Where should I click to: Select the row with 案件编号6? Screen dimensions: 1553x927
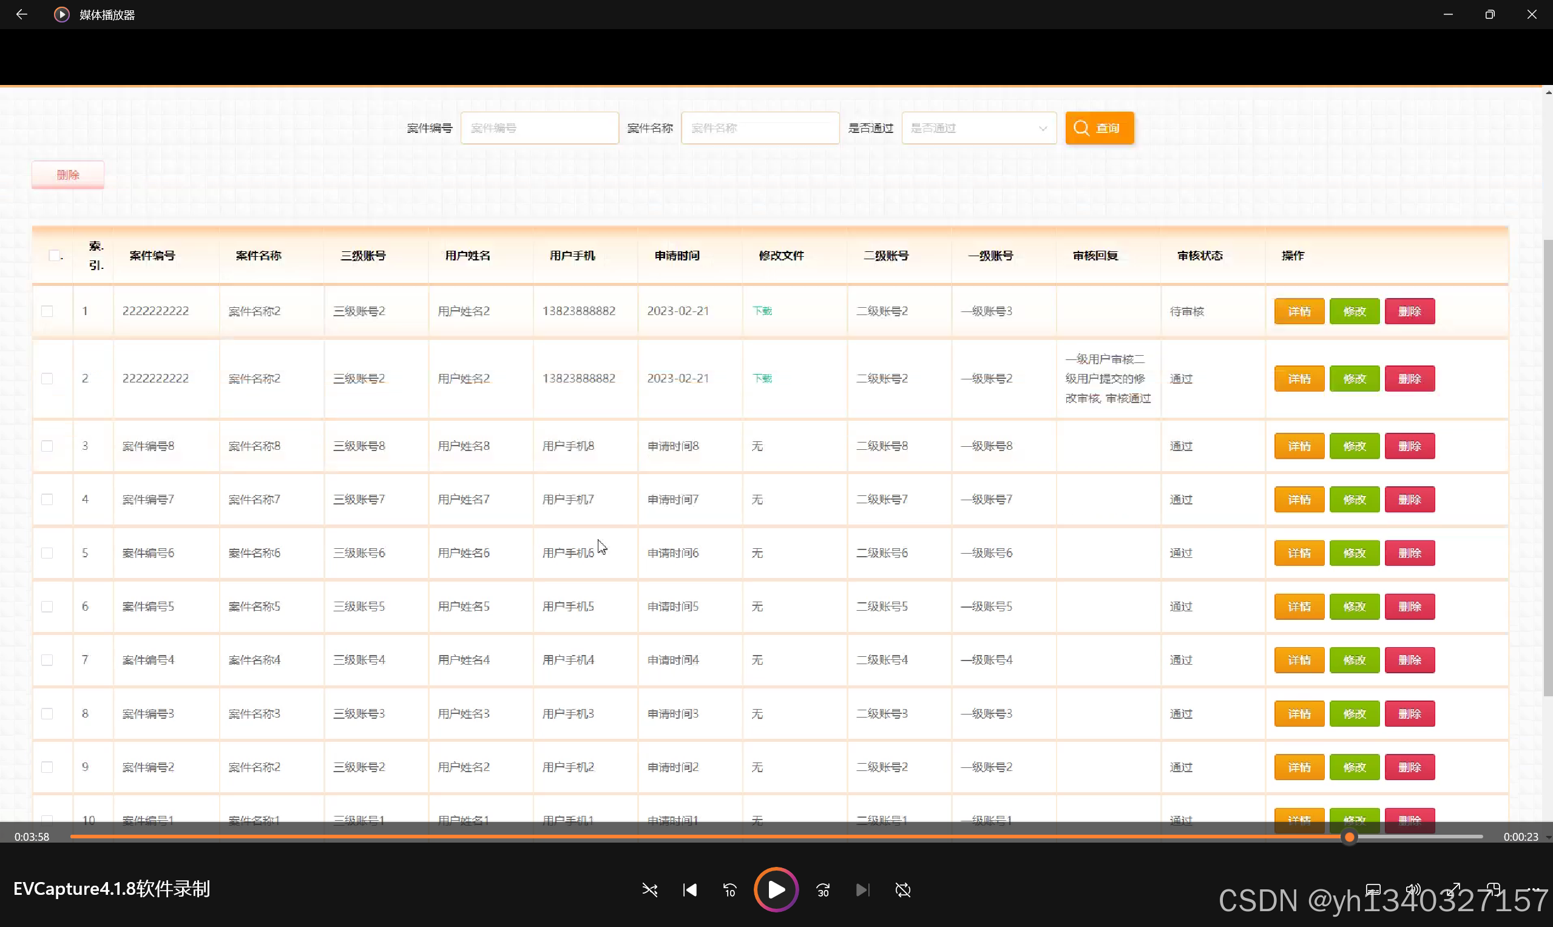[x=47, y=554]
